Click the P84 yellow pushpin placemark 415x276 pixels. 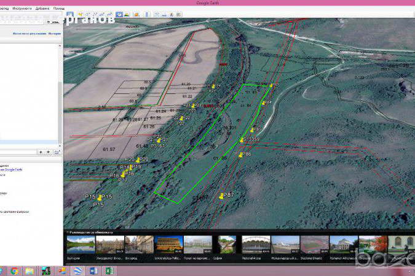(x=263, y=103)
